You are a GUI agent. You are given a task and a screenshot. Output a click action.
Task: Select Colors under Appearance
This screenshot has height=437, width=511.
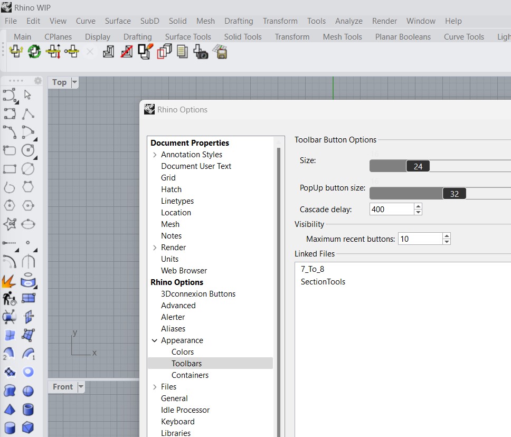coord(183,352)
